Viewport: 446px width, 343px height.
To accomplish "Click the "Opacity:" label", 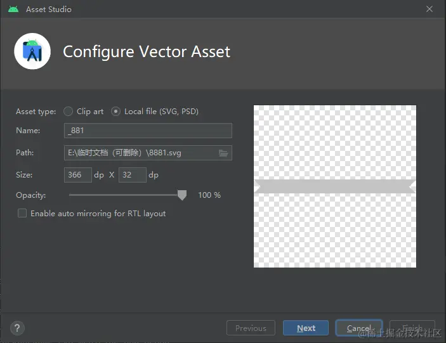I will point(30,195).
